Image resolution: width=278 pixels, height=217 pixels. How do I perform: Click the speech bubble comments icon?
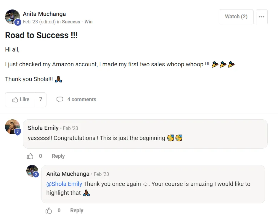coord(60,99)
